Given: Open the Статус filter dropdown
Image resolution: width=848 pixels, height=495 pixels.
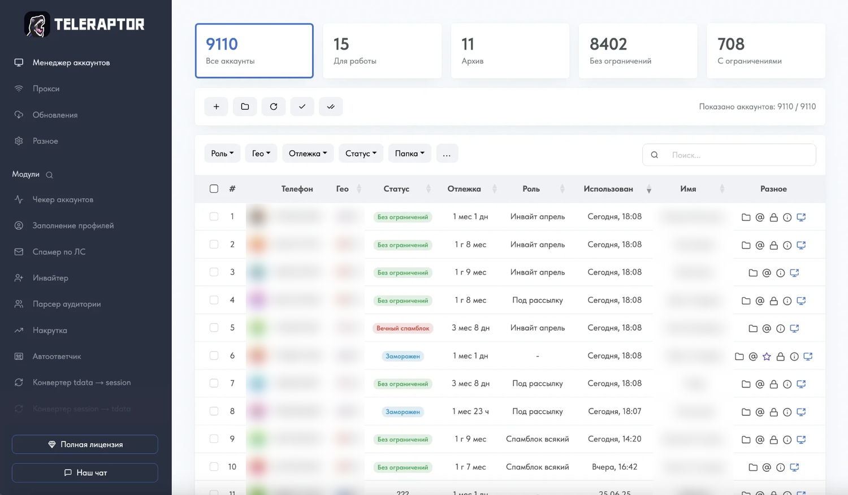Looking at the screenshot, I should (361, 153).
